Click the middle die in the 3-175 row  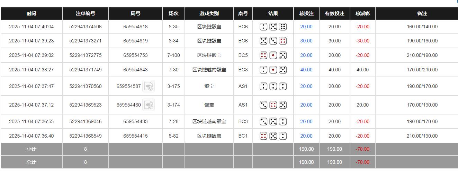(273, 86)
